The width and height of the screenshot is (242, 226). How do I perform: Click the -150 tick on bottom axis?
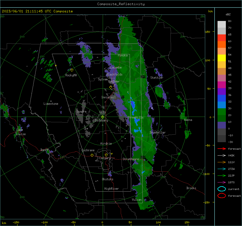(x=16, y=222)
